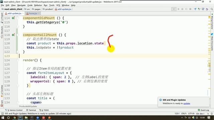Click the VCS Commit changes icon
214x120 pixels.
coord(199,9)
